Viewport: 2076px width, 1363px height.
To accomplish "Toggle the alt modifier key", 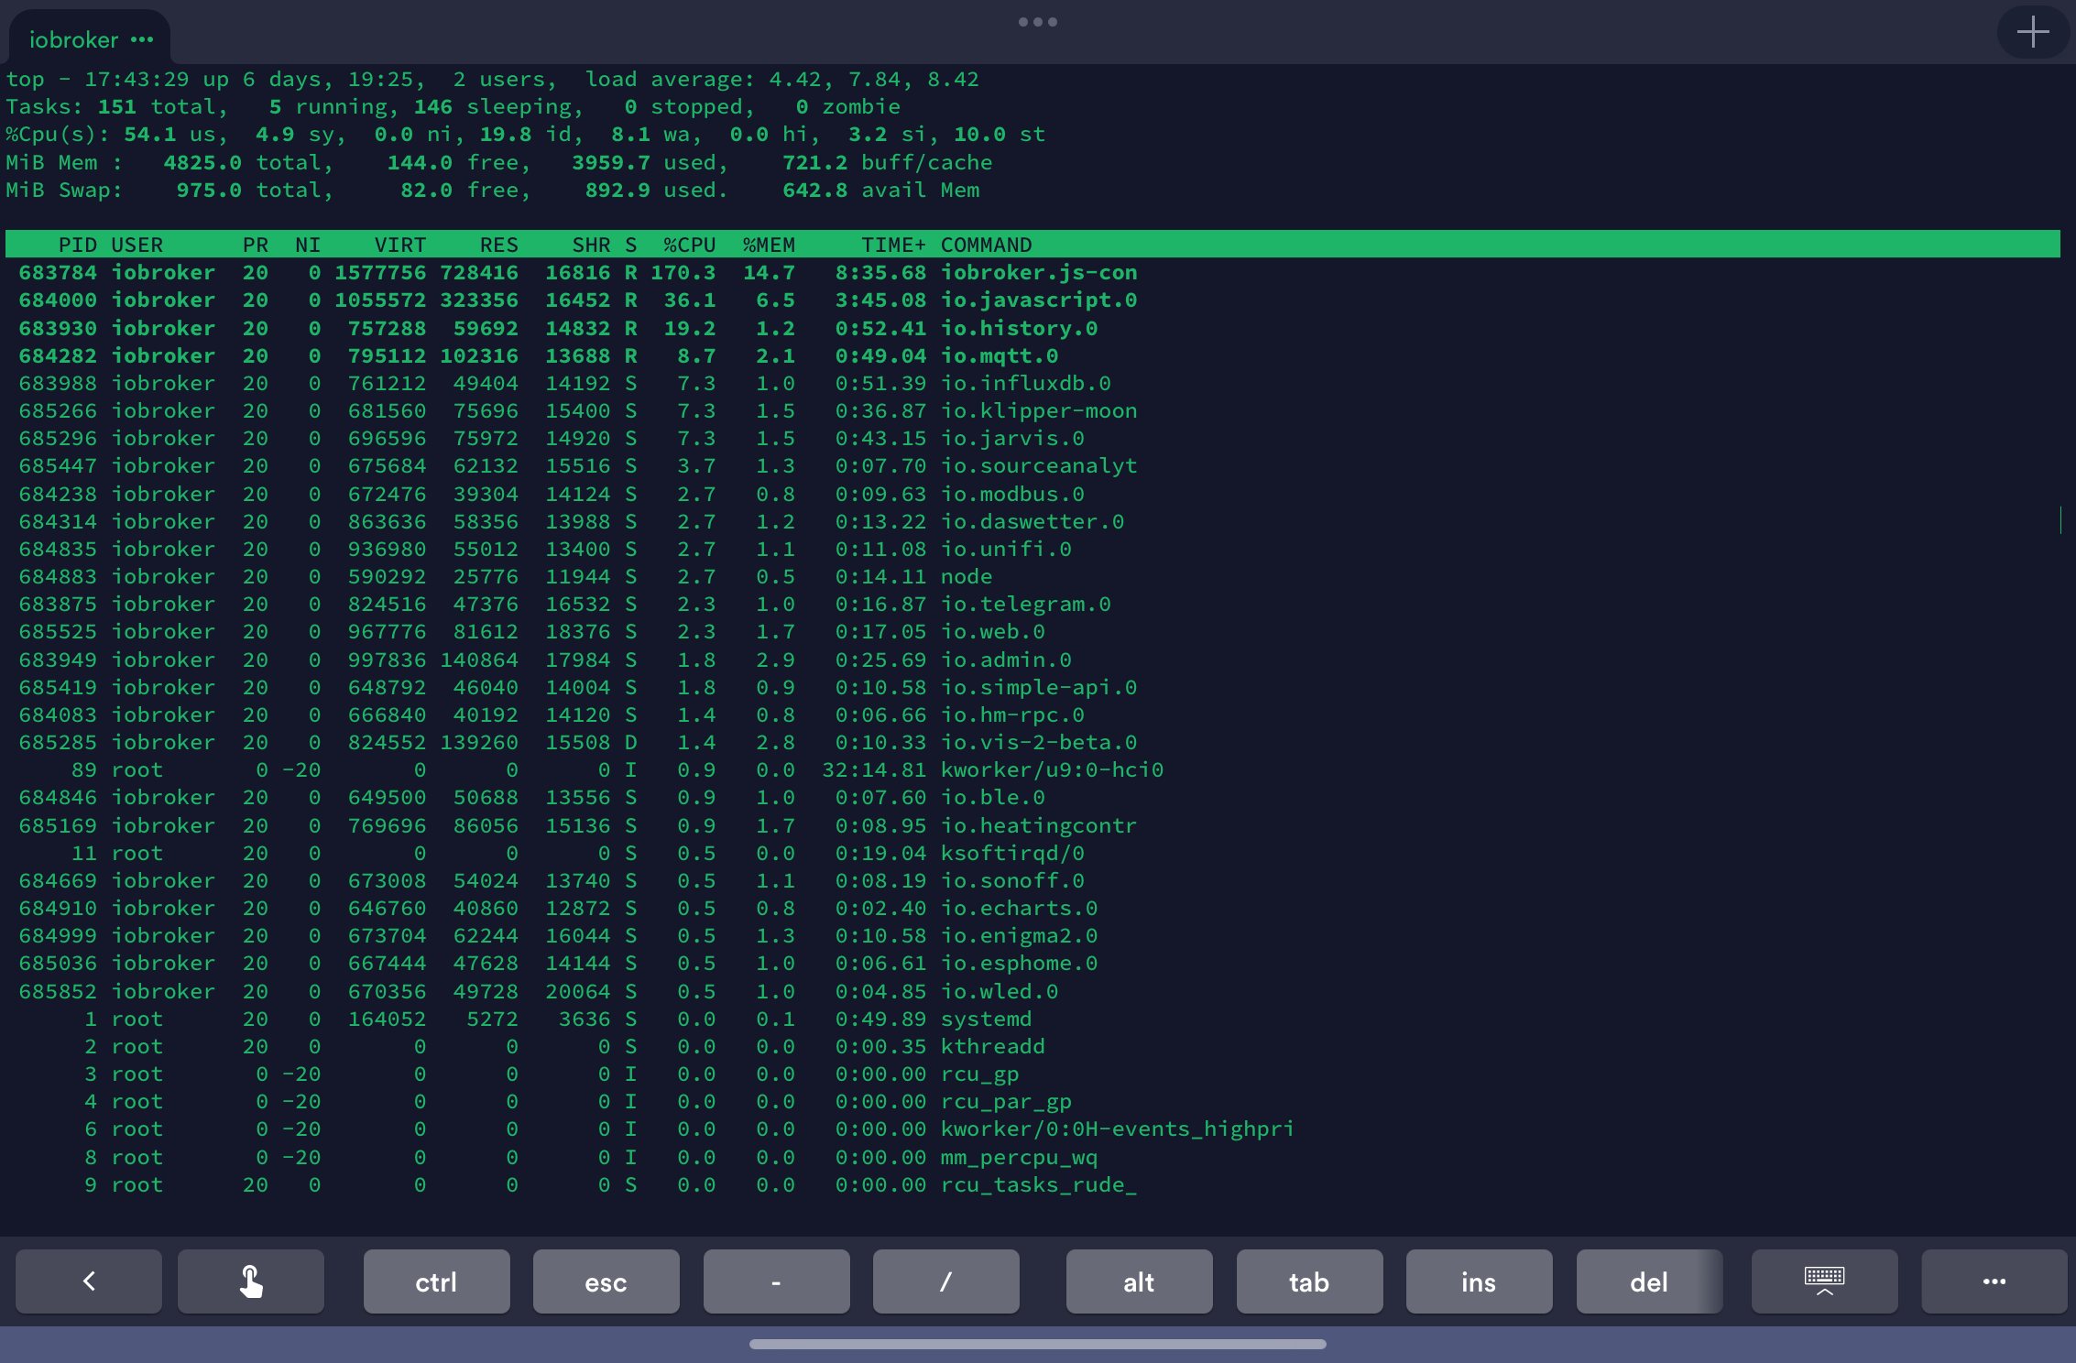I will (x=1139, y=1281).
